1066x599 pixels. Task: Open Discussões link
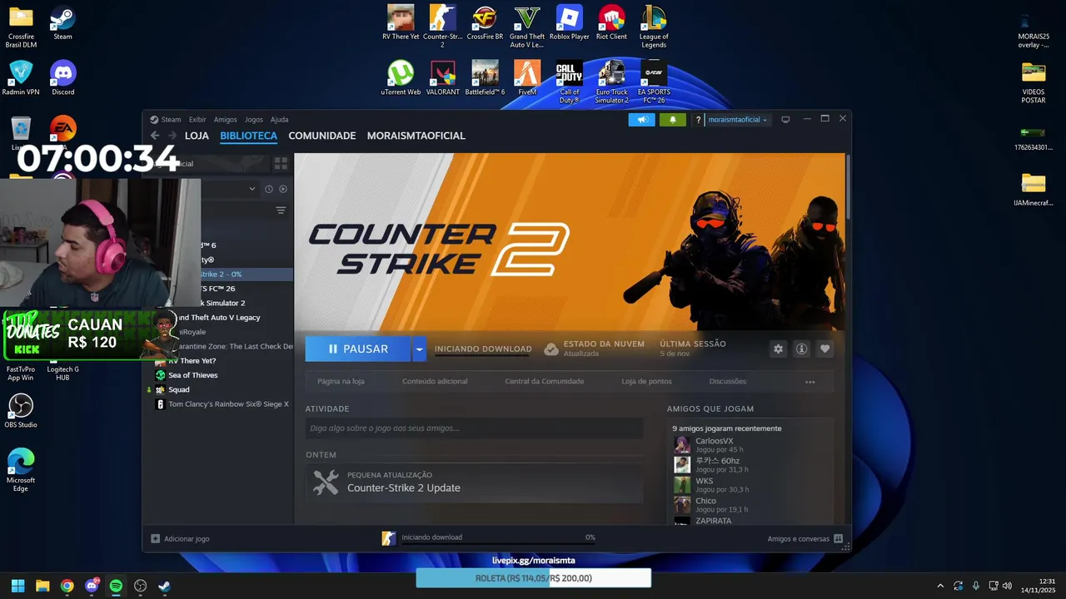[728, 381]
